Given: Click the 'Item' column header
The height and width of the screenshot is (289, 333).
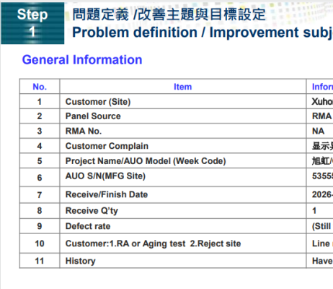Looking at the screenshot, I should (183, 87).
